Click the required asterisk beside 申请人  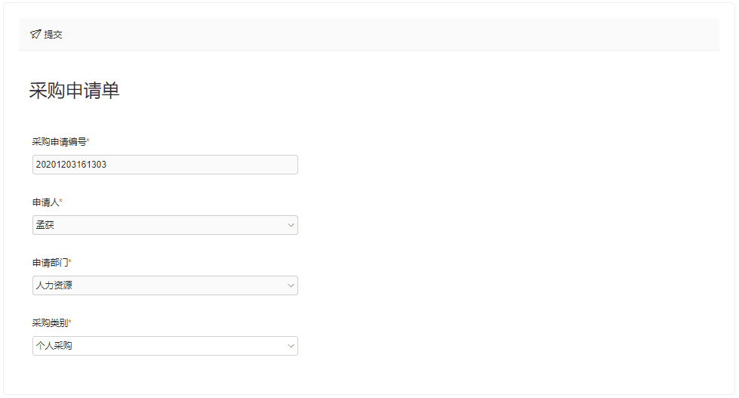[61, 202]
